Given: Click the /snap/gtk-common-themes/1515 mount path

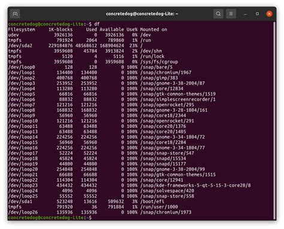Looking at the screenshot, I should click(178, 175).
